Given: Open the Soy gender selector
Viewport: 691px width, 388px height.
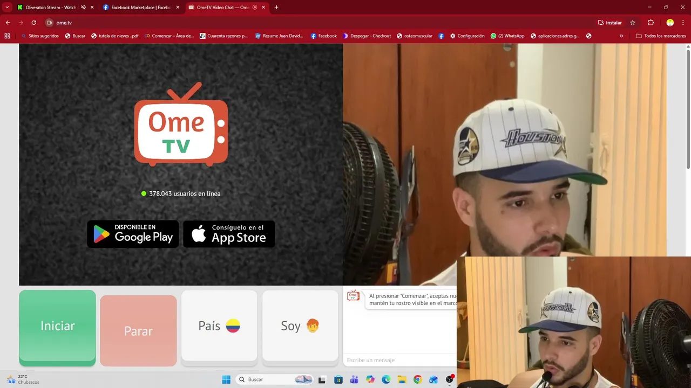Looking at the screenshot, I should (300, 326).
